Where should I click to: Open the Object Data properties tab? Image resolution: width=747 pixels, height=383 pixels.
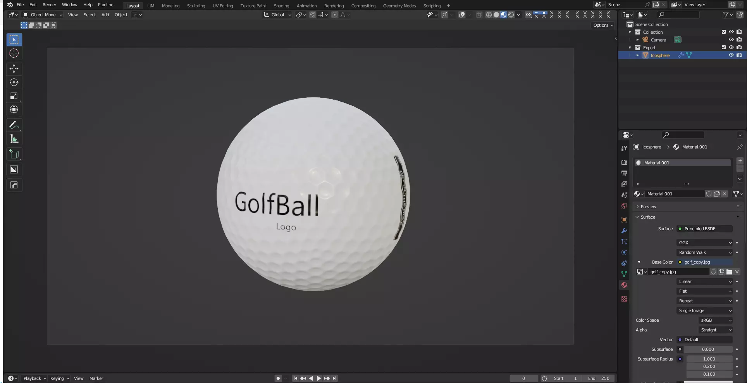pos(624,274)
